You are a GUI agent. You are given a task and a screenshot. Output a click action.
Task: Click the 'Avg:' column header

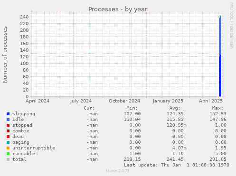(175, 108)
